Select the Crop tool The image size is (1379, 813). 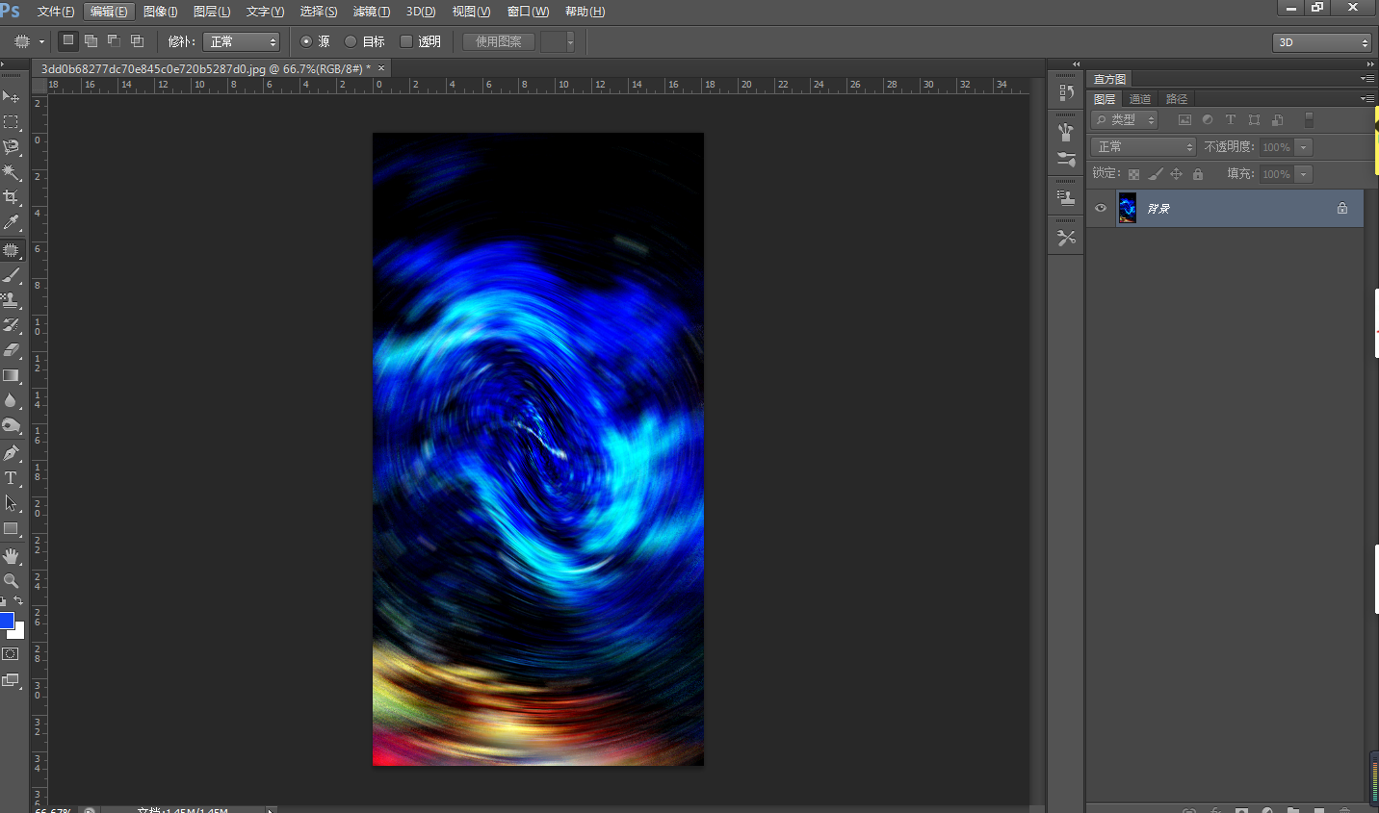(x=12, y=197)
